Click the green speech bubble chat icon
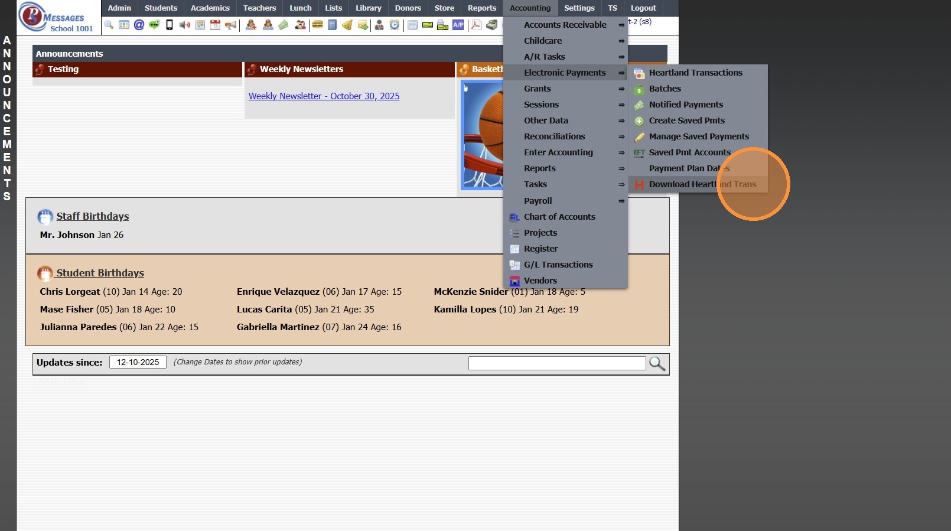The height and width of the screenshot is (531, 951). pos(154,25)
